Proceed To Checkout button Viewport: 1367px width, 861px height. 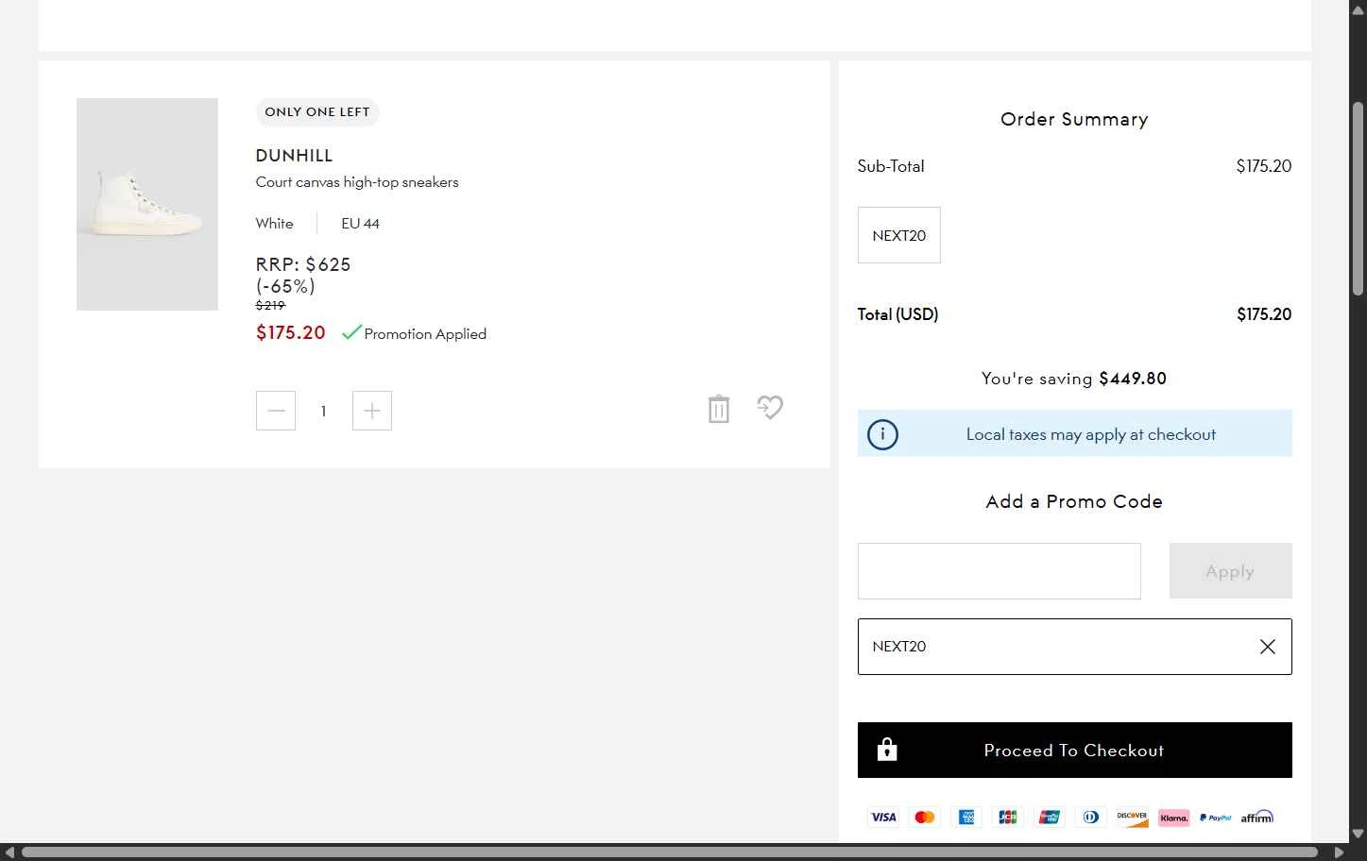pyautogui.click(x=1075, y=751)
